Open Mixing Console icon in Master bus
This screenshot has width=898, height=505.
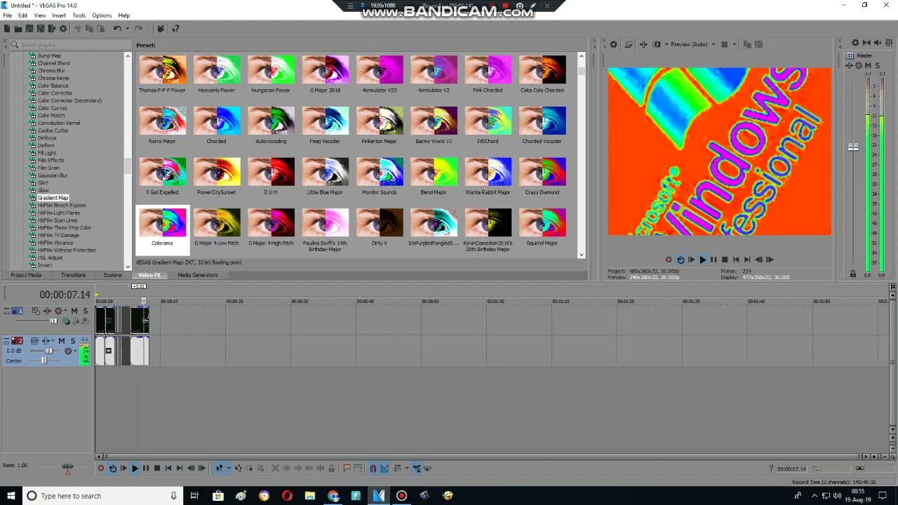coord(889,43)
